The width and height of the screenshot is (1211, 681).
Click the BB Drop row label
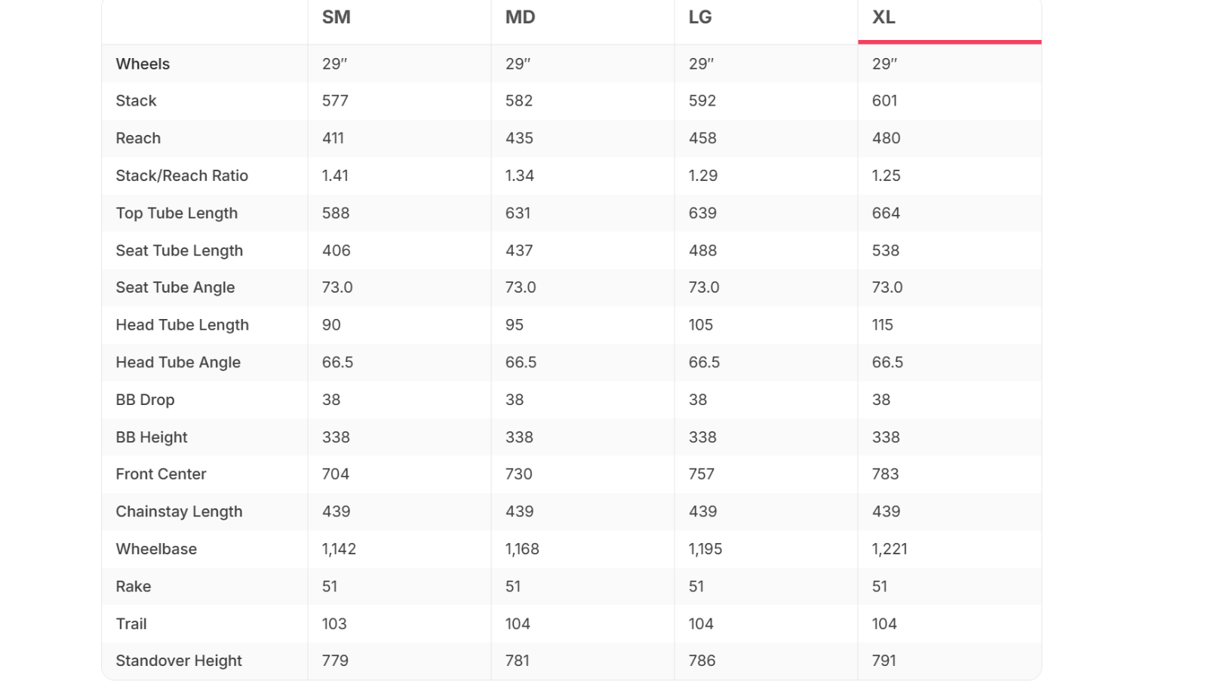[145, 400]
